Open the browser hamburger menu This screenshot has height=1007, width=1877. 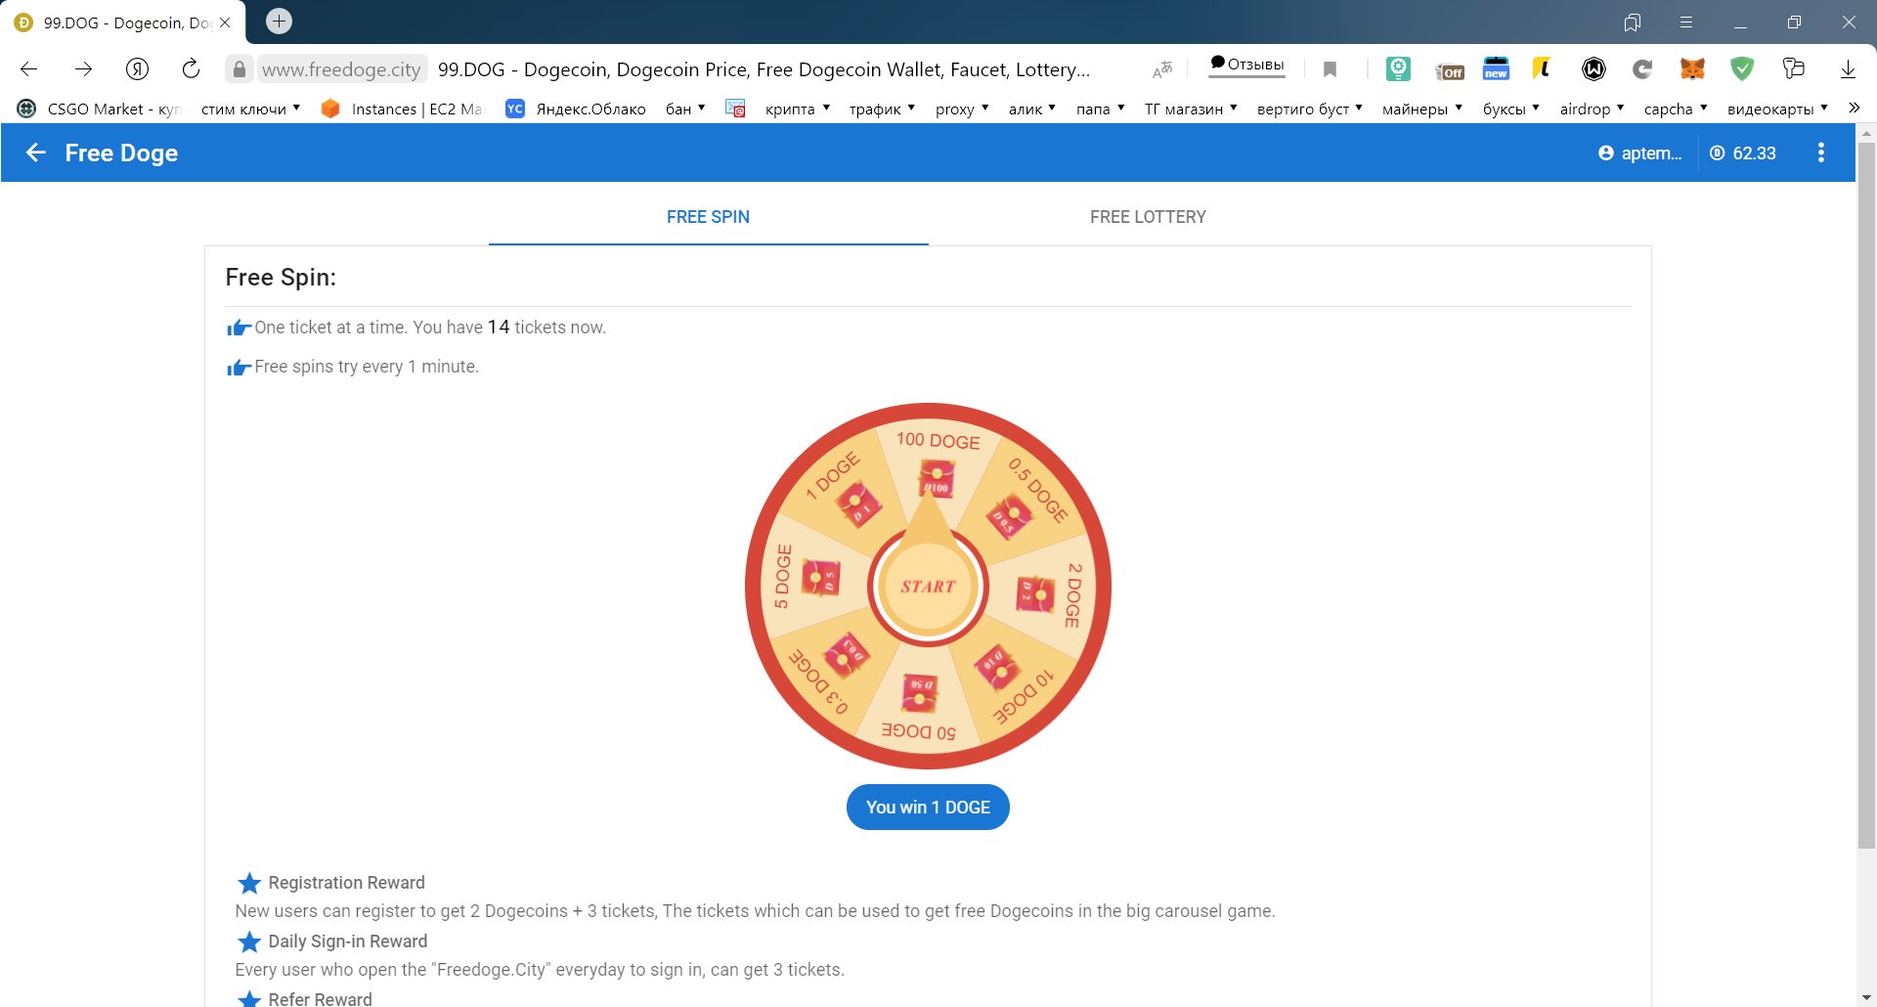(1686, 22)
